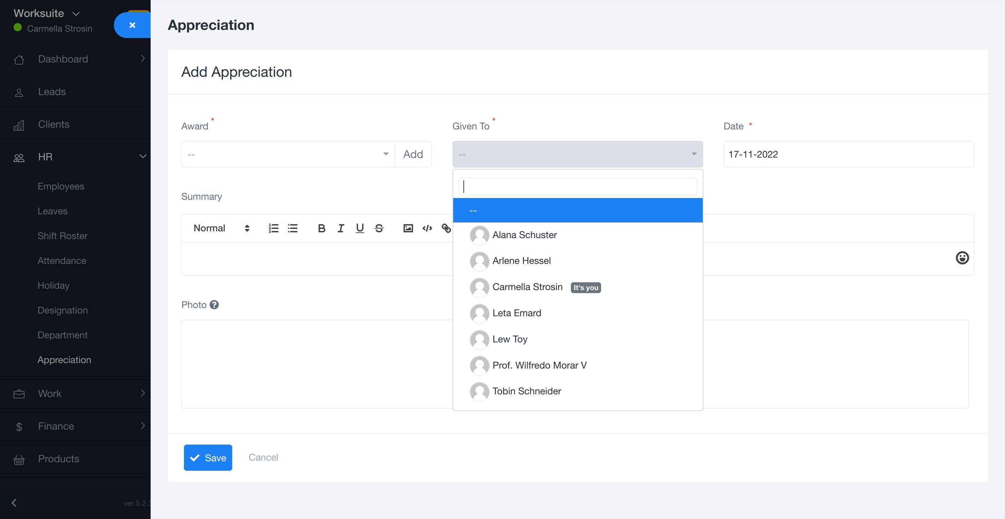Insert image into summary editor
This screenshot has width=1005, height=519.
pos(408,228)
